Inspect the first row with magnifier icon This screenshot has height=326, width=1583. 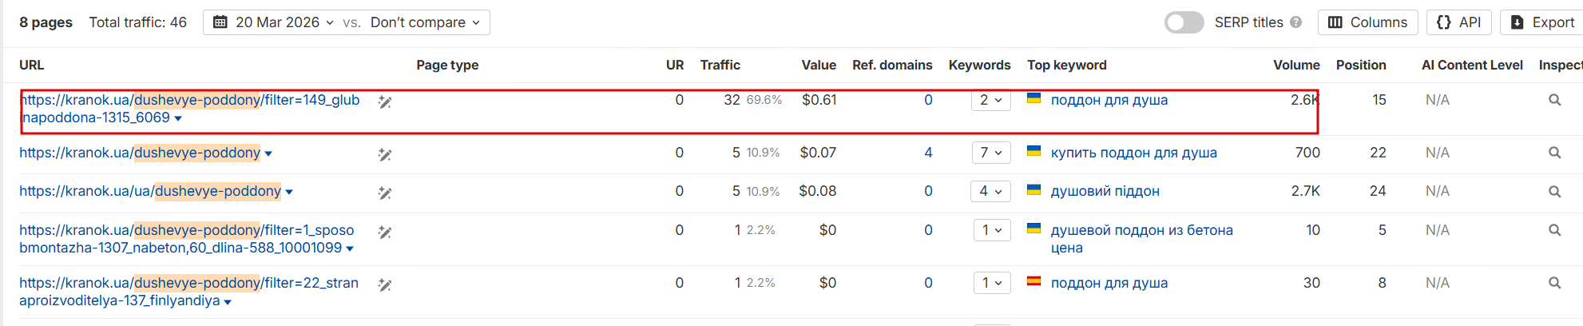click(1554, 101)
